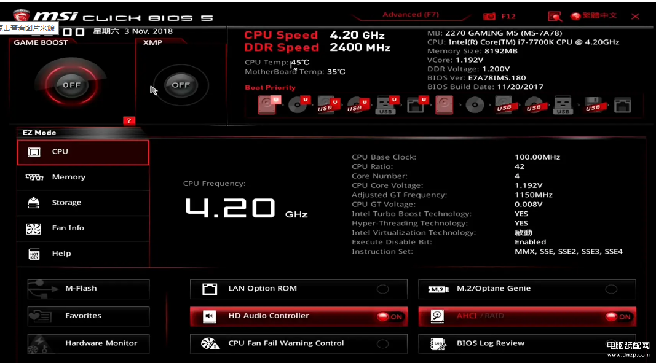This screenshot has height=363, width=656.
Task: Open the Help hotkey tab
Action: coord(83,254)
